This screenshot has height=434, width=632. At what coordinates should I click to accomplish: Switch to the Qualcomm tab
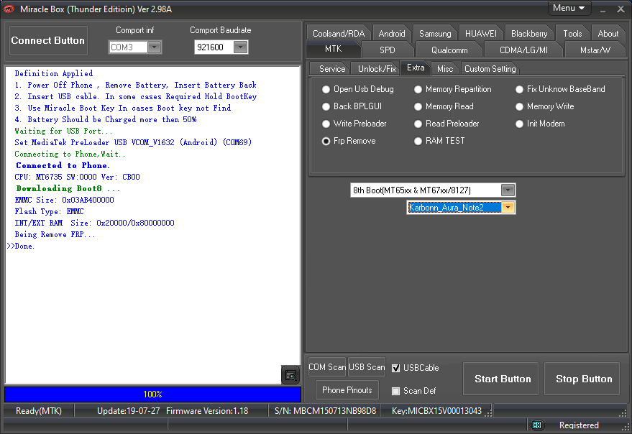[449, 50]
